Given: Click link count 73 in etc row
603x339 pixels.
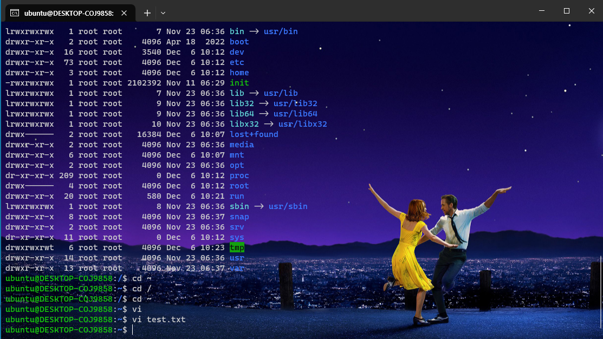Looking at the screenshot, I should click(x=69, y=62).
